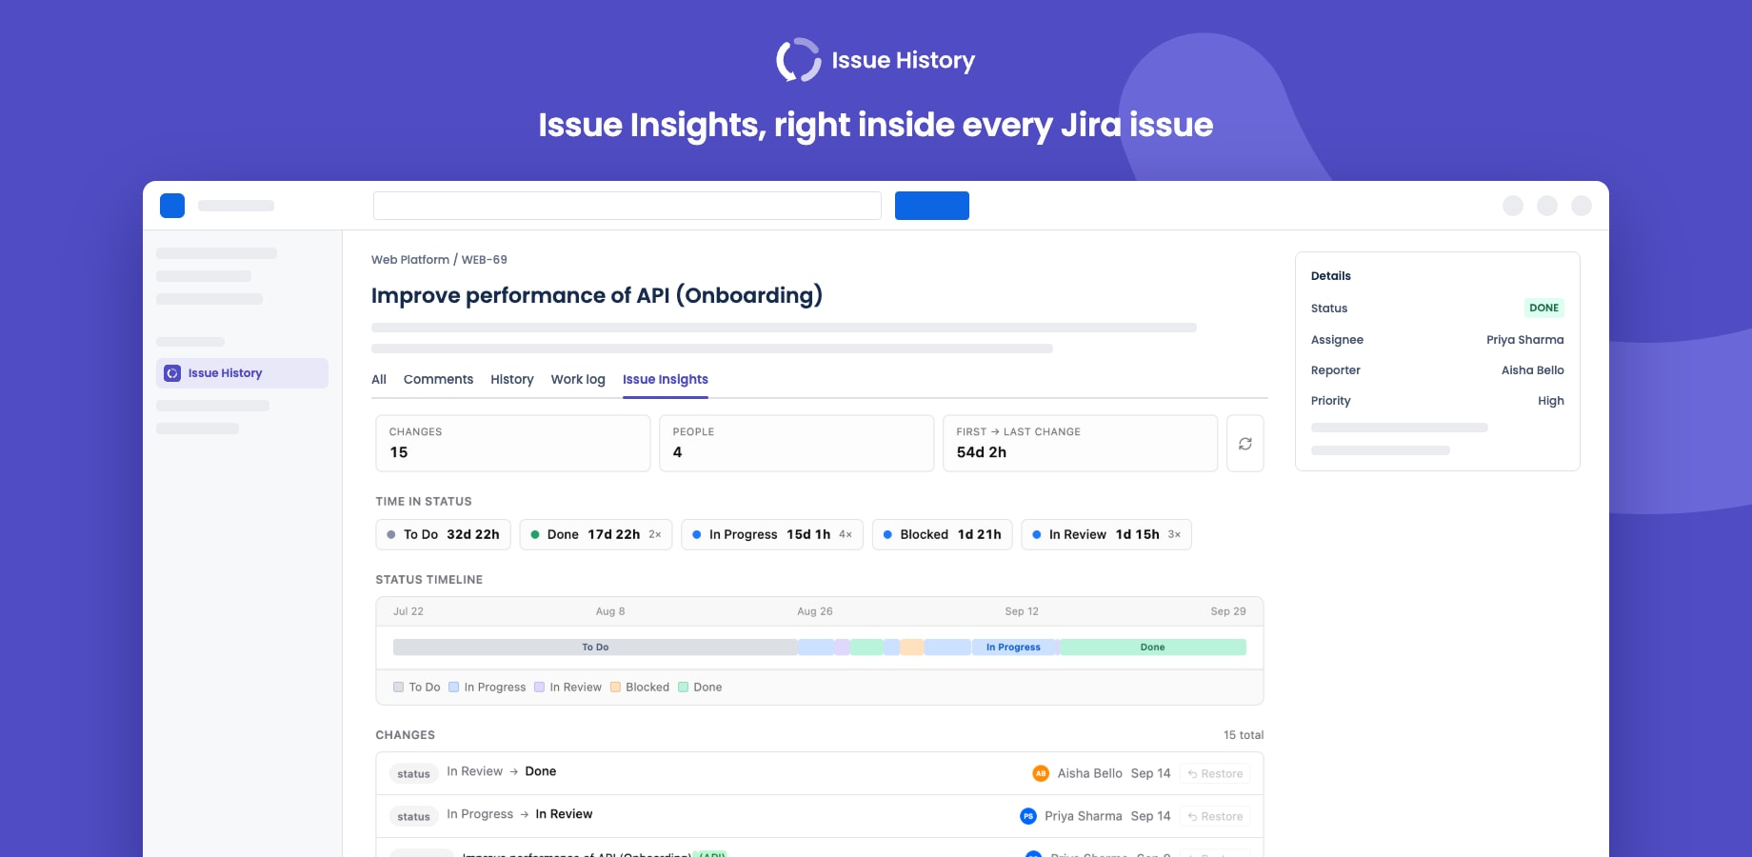Click the In Review legend swatch
Viewport: 1752px width, 857px height.
click(x=540, y=687)
